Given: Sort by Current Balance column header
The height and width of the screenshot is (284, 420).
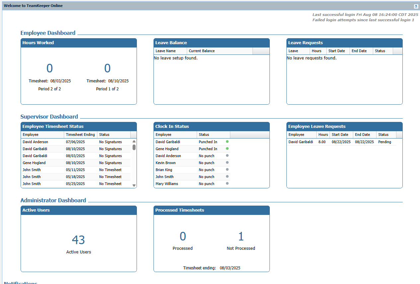Looking at the screenshot, I should 220,51.
